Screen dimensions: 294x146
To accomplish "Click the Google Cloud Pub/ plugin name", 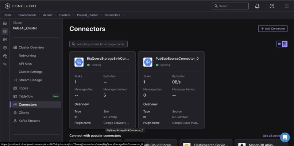I will [x=186, y=123].
